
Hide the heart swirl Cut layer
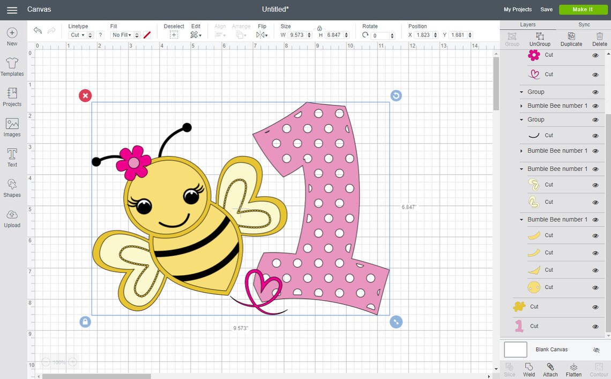tap(595, 75)
